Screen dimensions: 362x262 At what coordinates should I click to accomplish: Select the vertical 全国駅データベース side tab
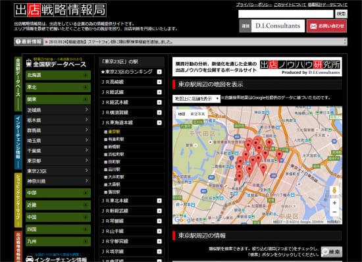coord(18,84)
